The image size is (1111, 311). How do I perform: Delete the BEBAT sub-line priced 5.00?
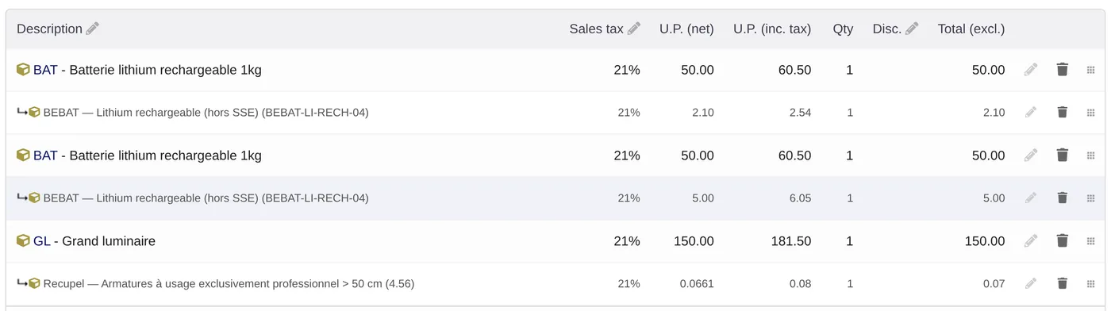1063,198
